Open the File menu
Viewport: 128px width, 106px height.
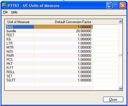point(5,12)
